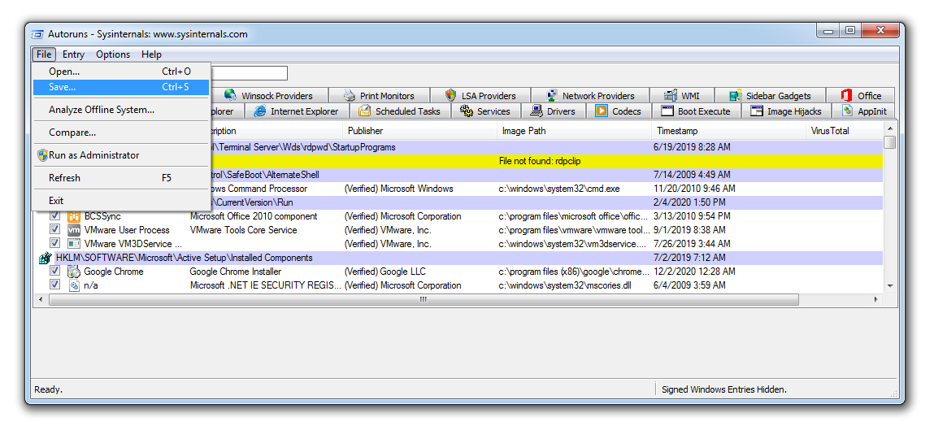934x426 pixels.
Task: Select Compare... in the File menu
Action: (x=121, y=133)
